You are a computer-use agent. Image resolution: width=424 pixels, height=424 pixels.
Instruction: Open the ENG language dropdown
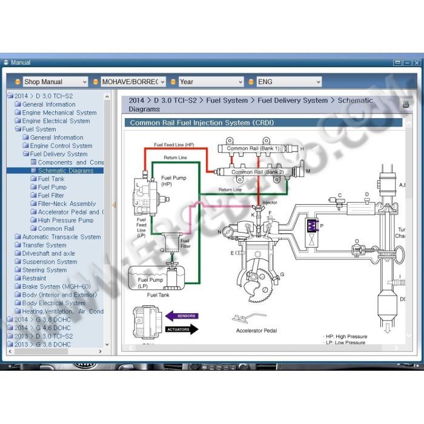[289, 82]
